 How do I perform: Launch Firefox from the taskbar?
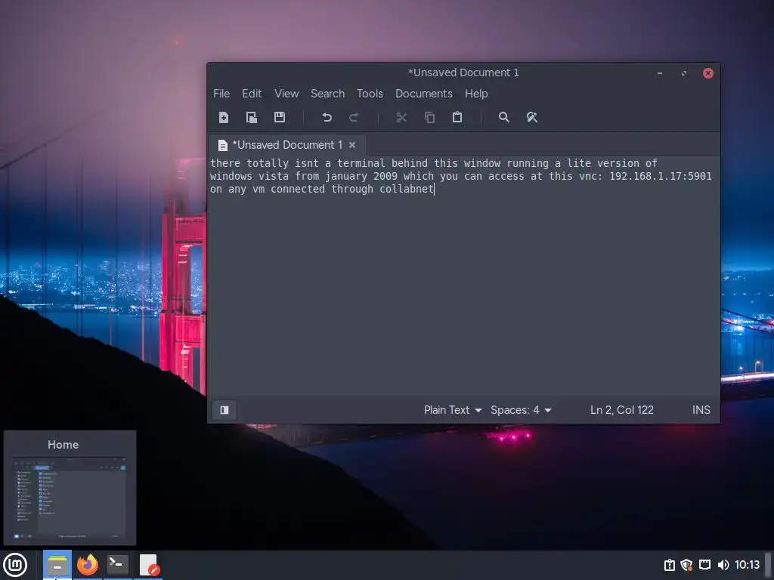point(88,565)
